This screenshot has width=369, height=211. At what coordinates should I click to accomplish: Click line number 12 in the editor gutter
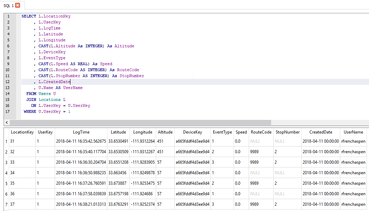(x=7, y=82)
